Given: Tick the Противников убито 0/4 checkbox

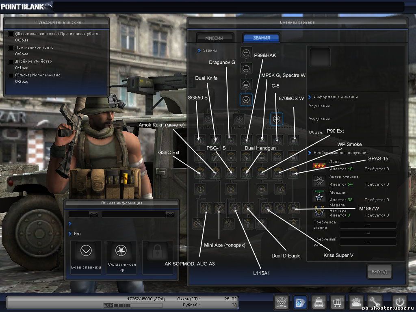Looking at the screenshot, I should click(11, 48).
